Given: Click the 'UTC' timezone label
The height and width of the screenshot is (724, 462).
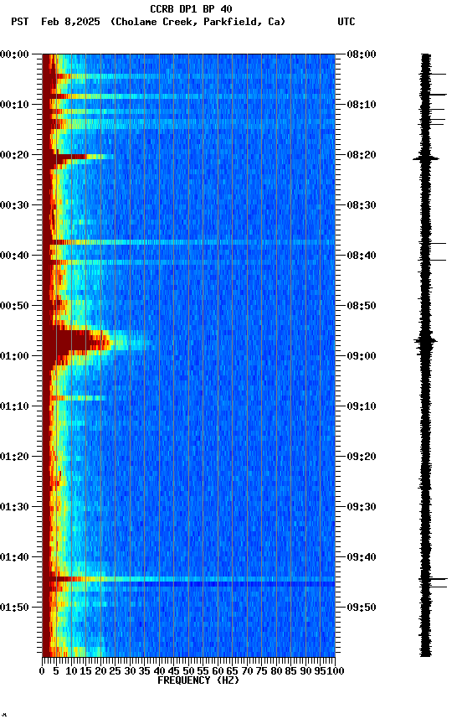Looking at the screenshot, I should tap(346, 22).
